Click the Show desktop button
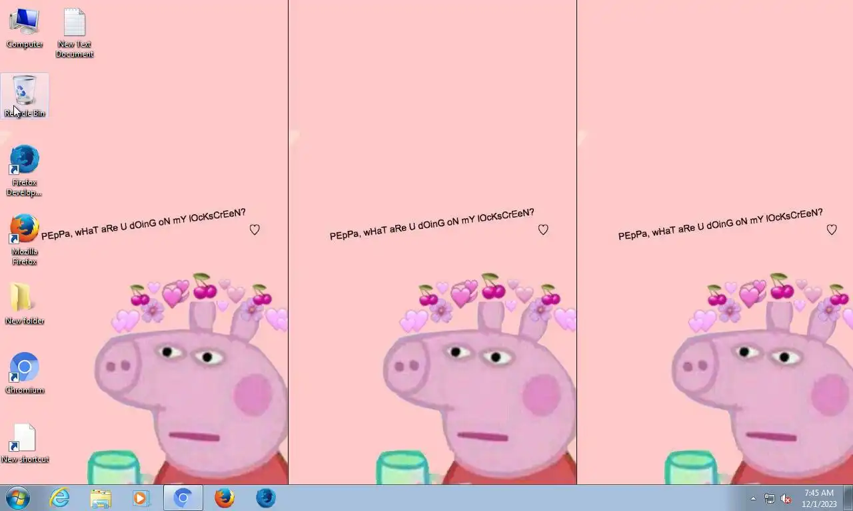This screenshot has height=511, width=853. point(848,498)
